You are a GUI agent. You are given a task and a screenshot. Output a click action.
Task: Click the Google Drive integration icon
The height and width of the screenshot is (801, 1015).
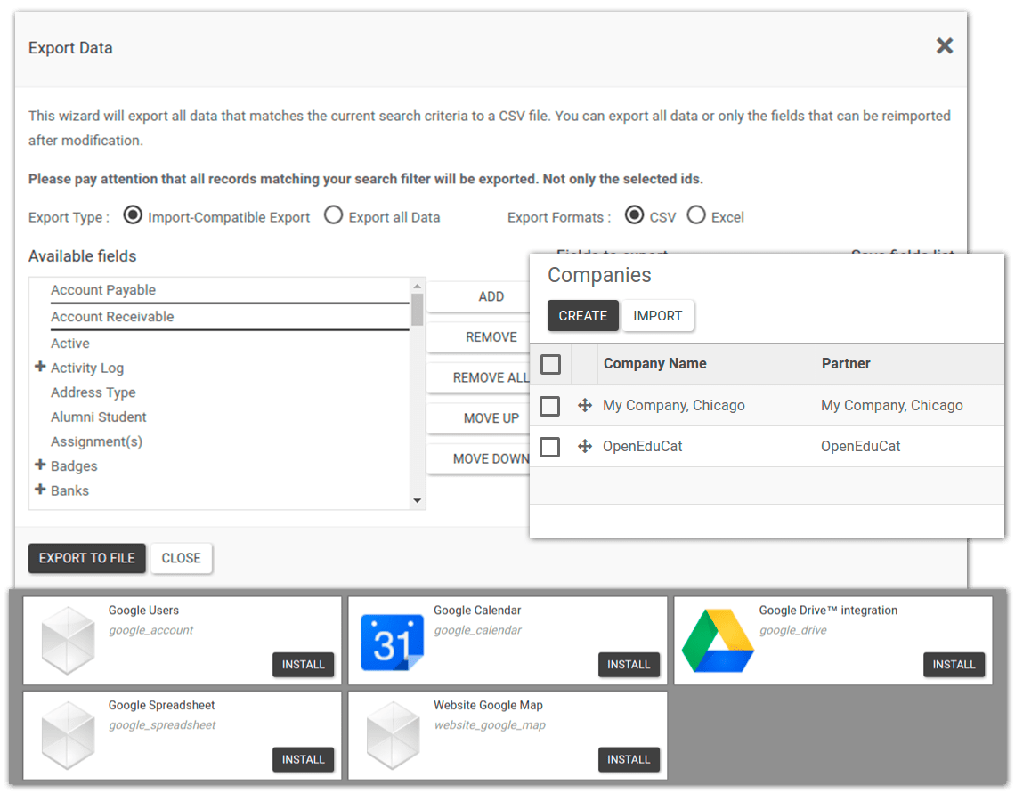(x=718, y=640)
